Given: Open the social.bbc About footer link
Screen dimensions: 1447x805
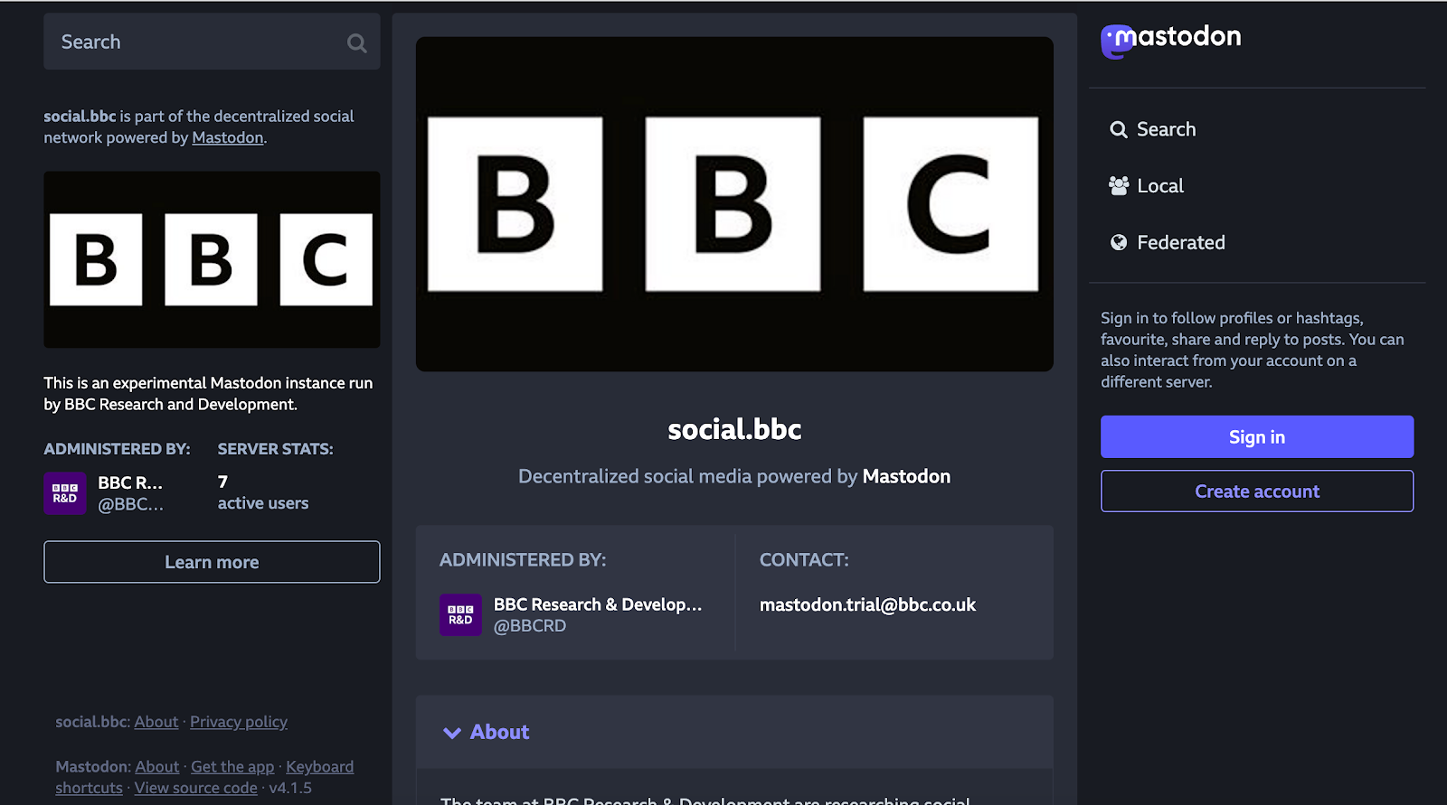Looking at the screenshot, I should (156, 722).
